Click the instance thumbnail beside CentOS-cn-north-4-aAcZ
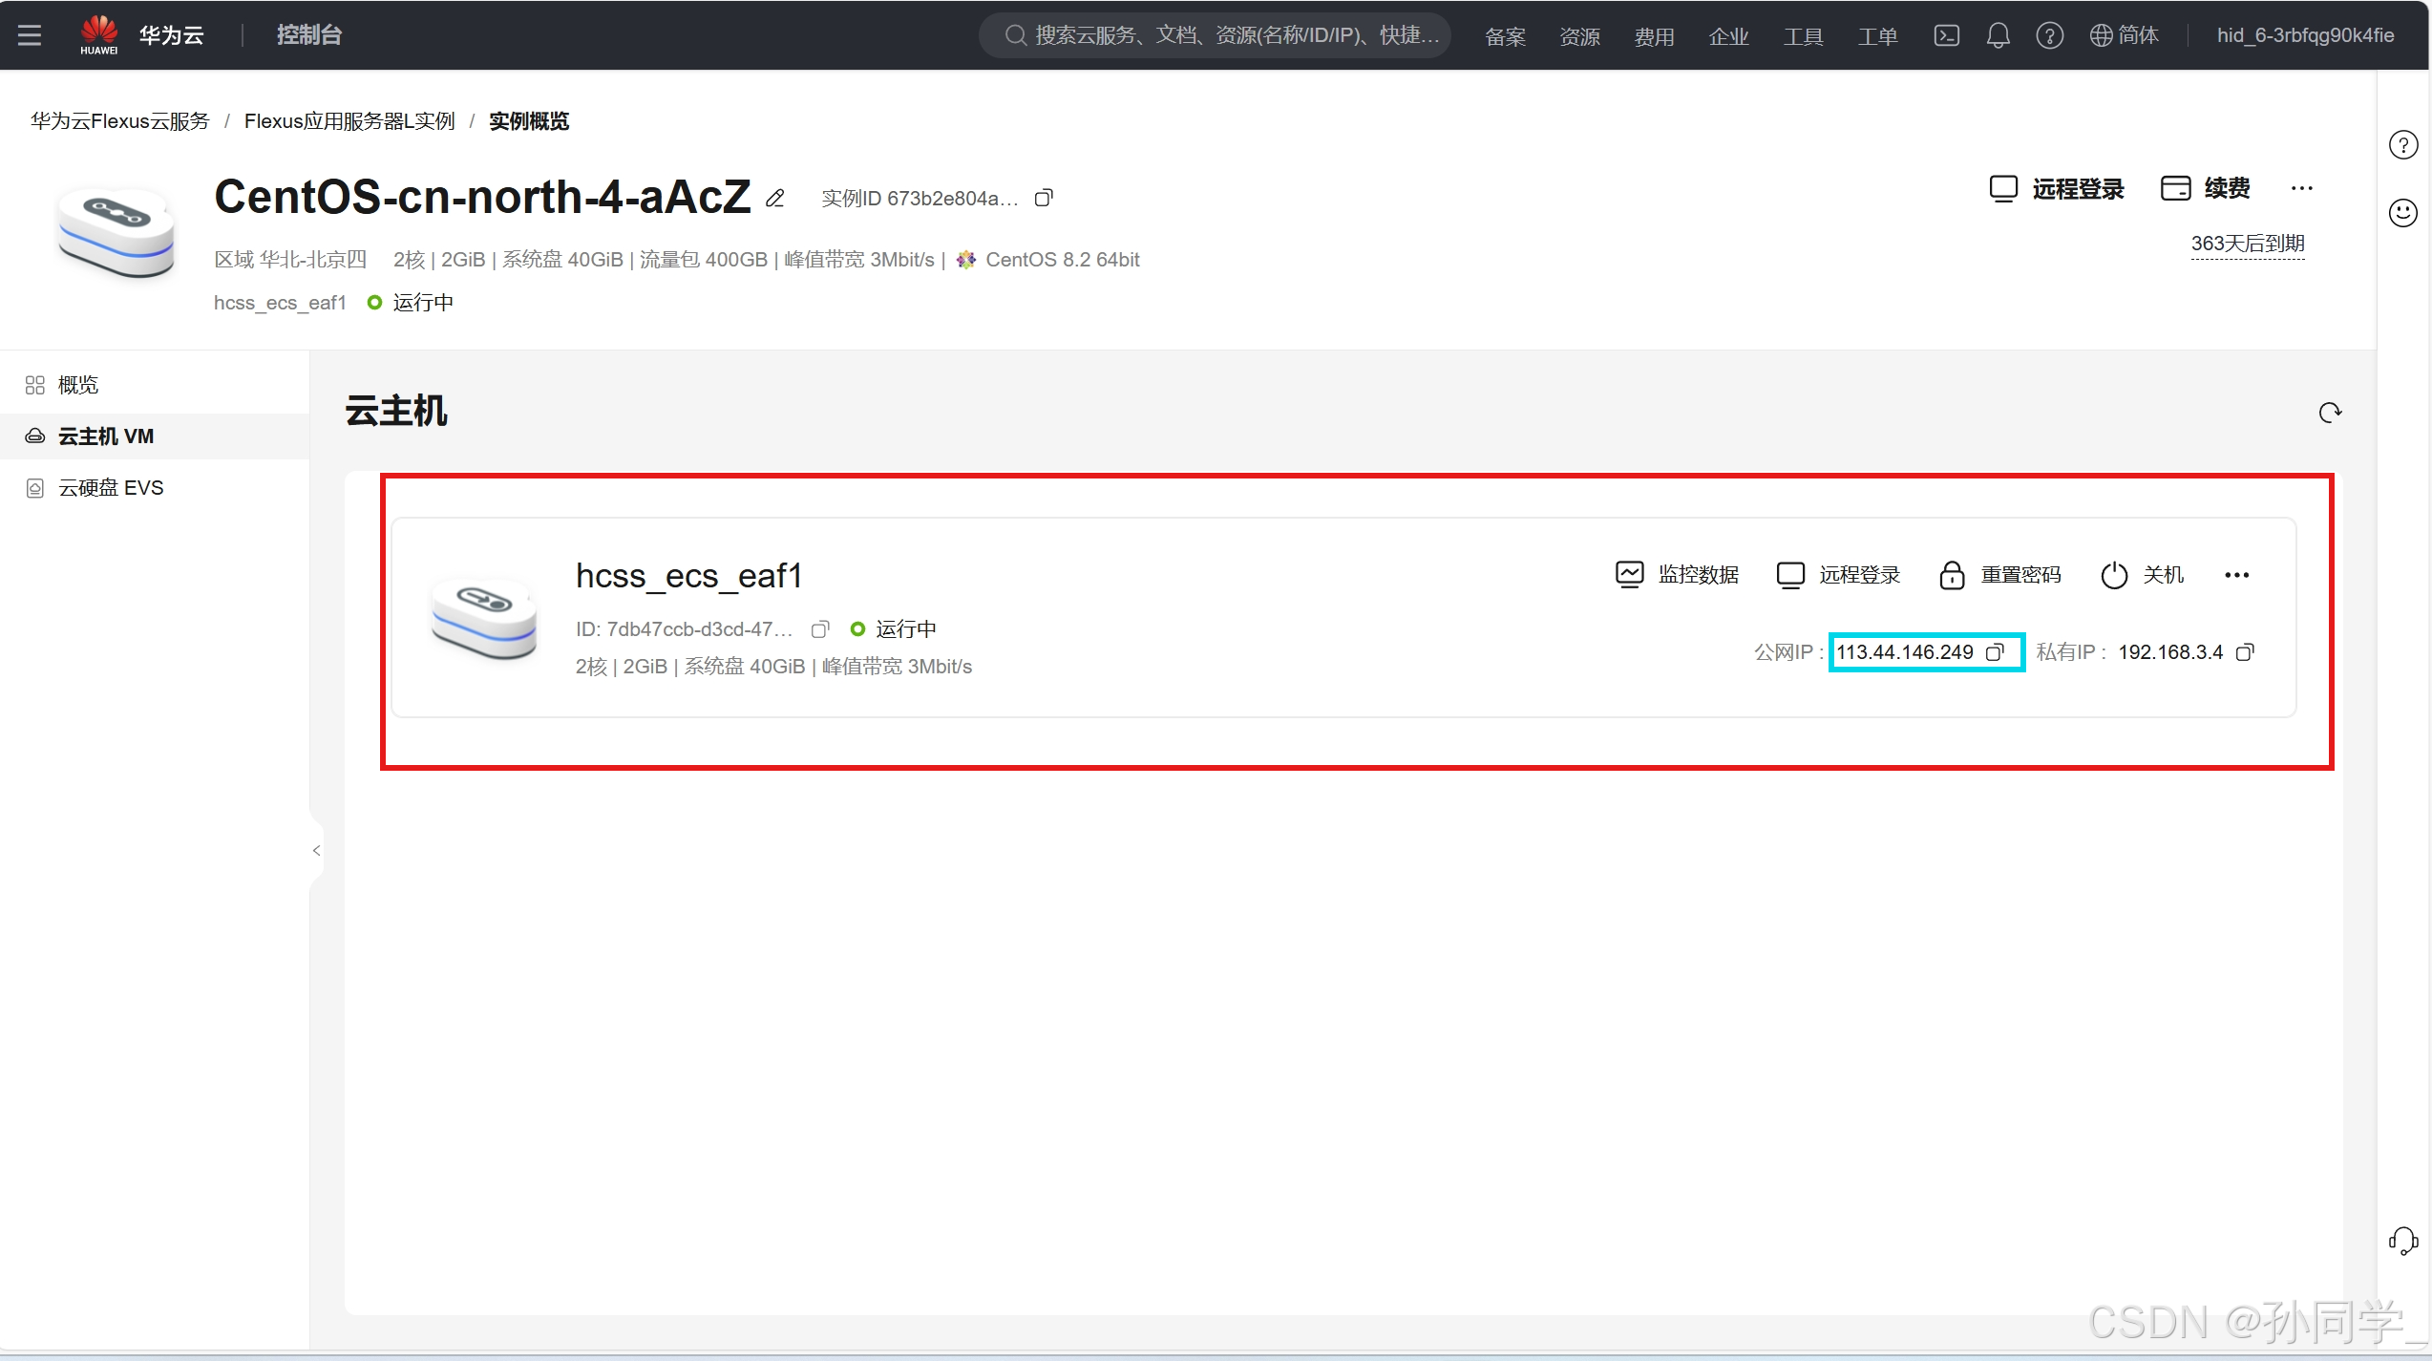The image size is (2432, 1361). (x=116, y=233)
